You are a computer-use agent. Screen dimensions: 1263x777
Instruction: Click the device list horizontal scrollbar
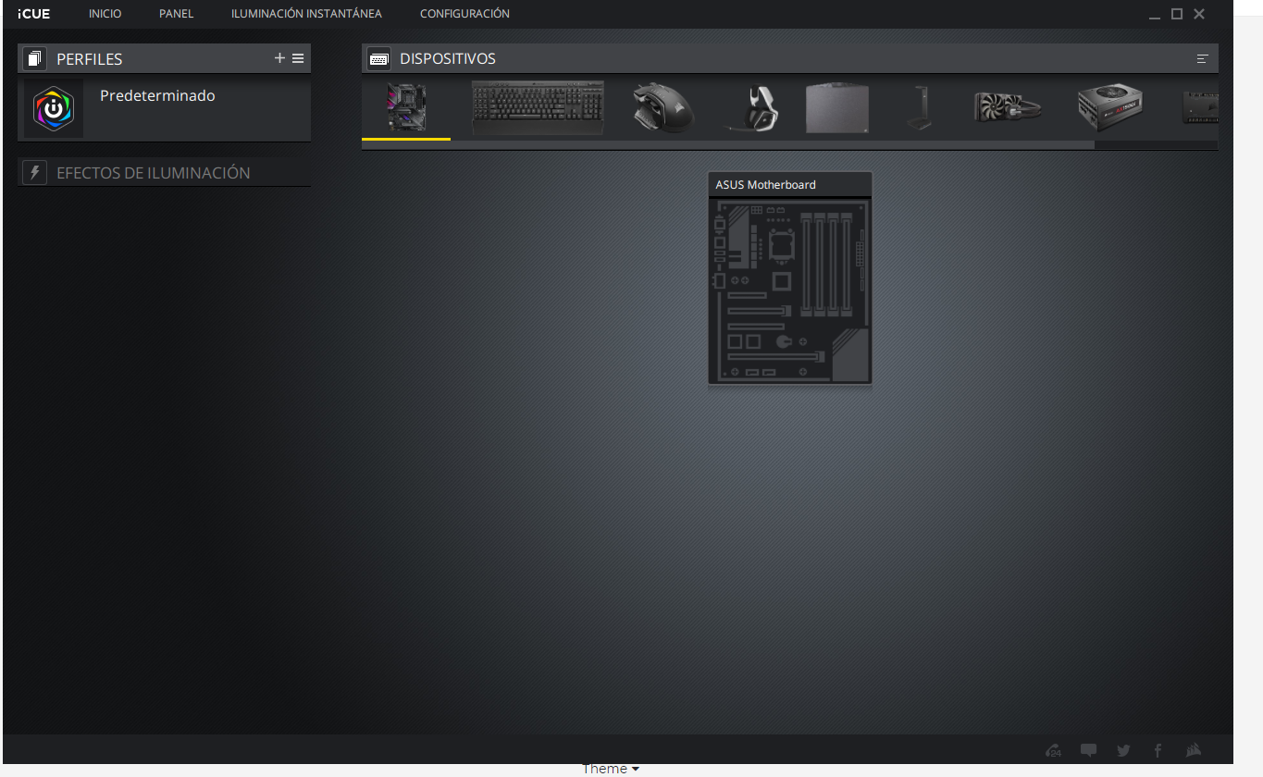coord(727,144)
